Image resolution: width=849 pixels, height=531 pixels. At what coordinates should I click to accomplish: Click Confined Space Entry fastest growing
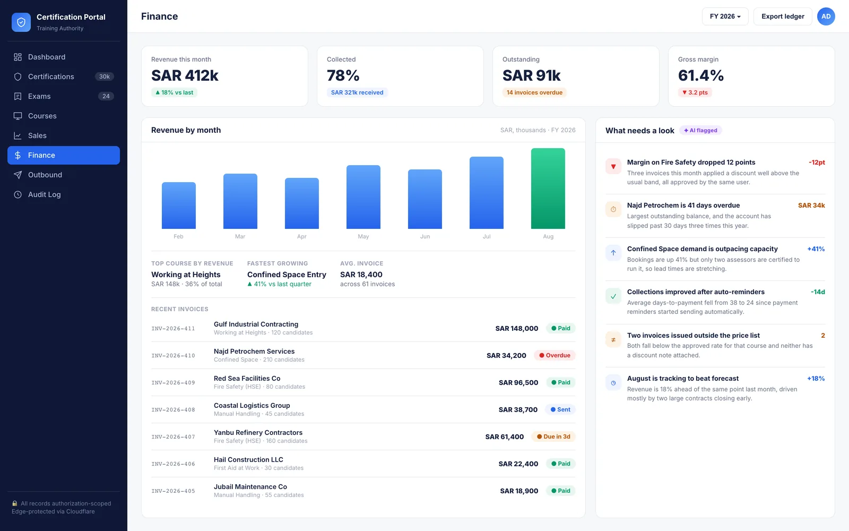(x=287, y=275)
